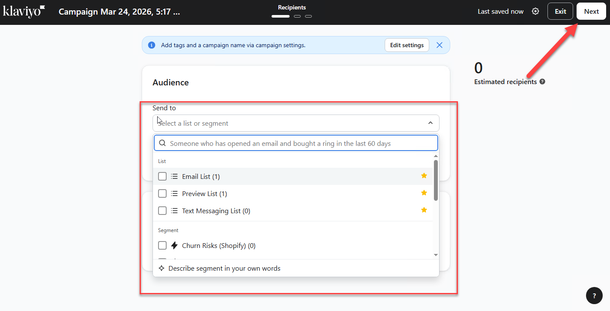Check the Email List checkbox
610x311 pixels.
tap(162, 176)
